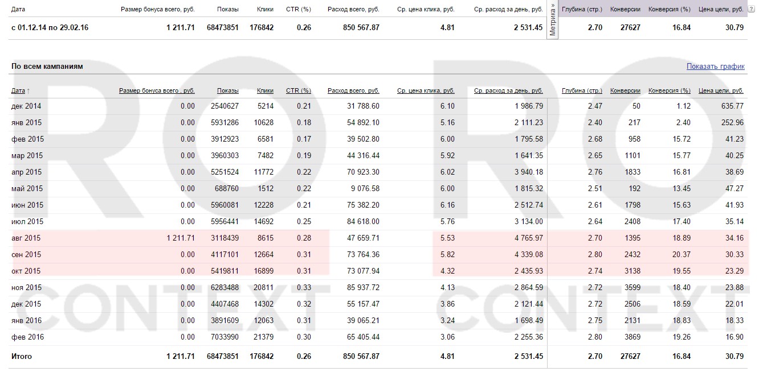Click conversions value 1833
This screenshot has height=376, width=763.
pos(632,172)
